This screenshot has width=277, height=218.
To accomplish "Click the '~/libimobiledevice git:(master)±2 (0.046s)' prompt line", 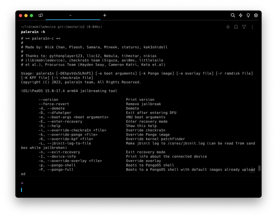I will pos(61,27).
